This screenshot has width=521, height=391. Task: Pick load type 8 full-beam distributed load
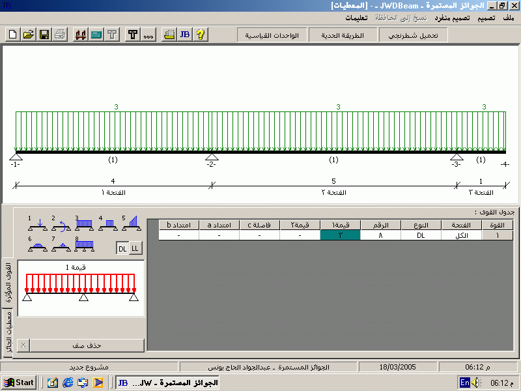85,244
